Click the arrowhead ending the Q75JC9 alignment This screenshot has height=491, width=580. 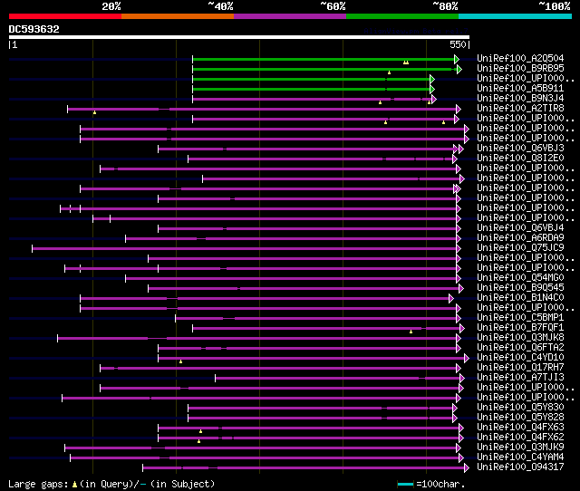tap(459, 248)
